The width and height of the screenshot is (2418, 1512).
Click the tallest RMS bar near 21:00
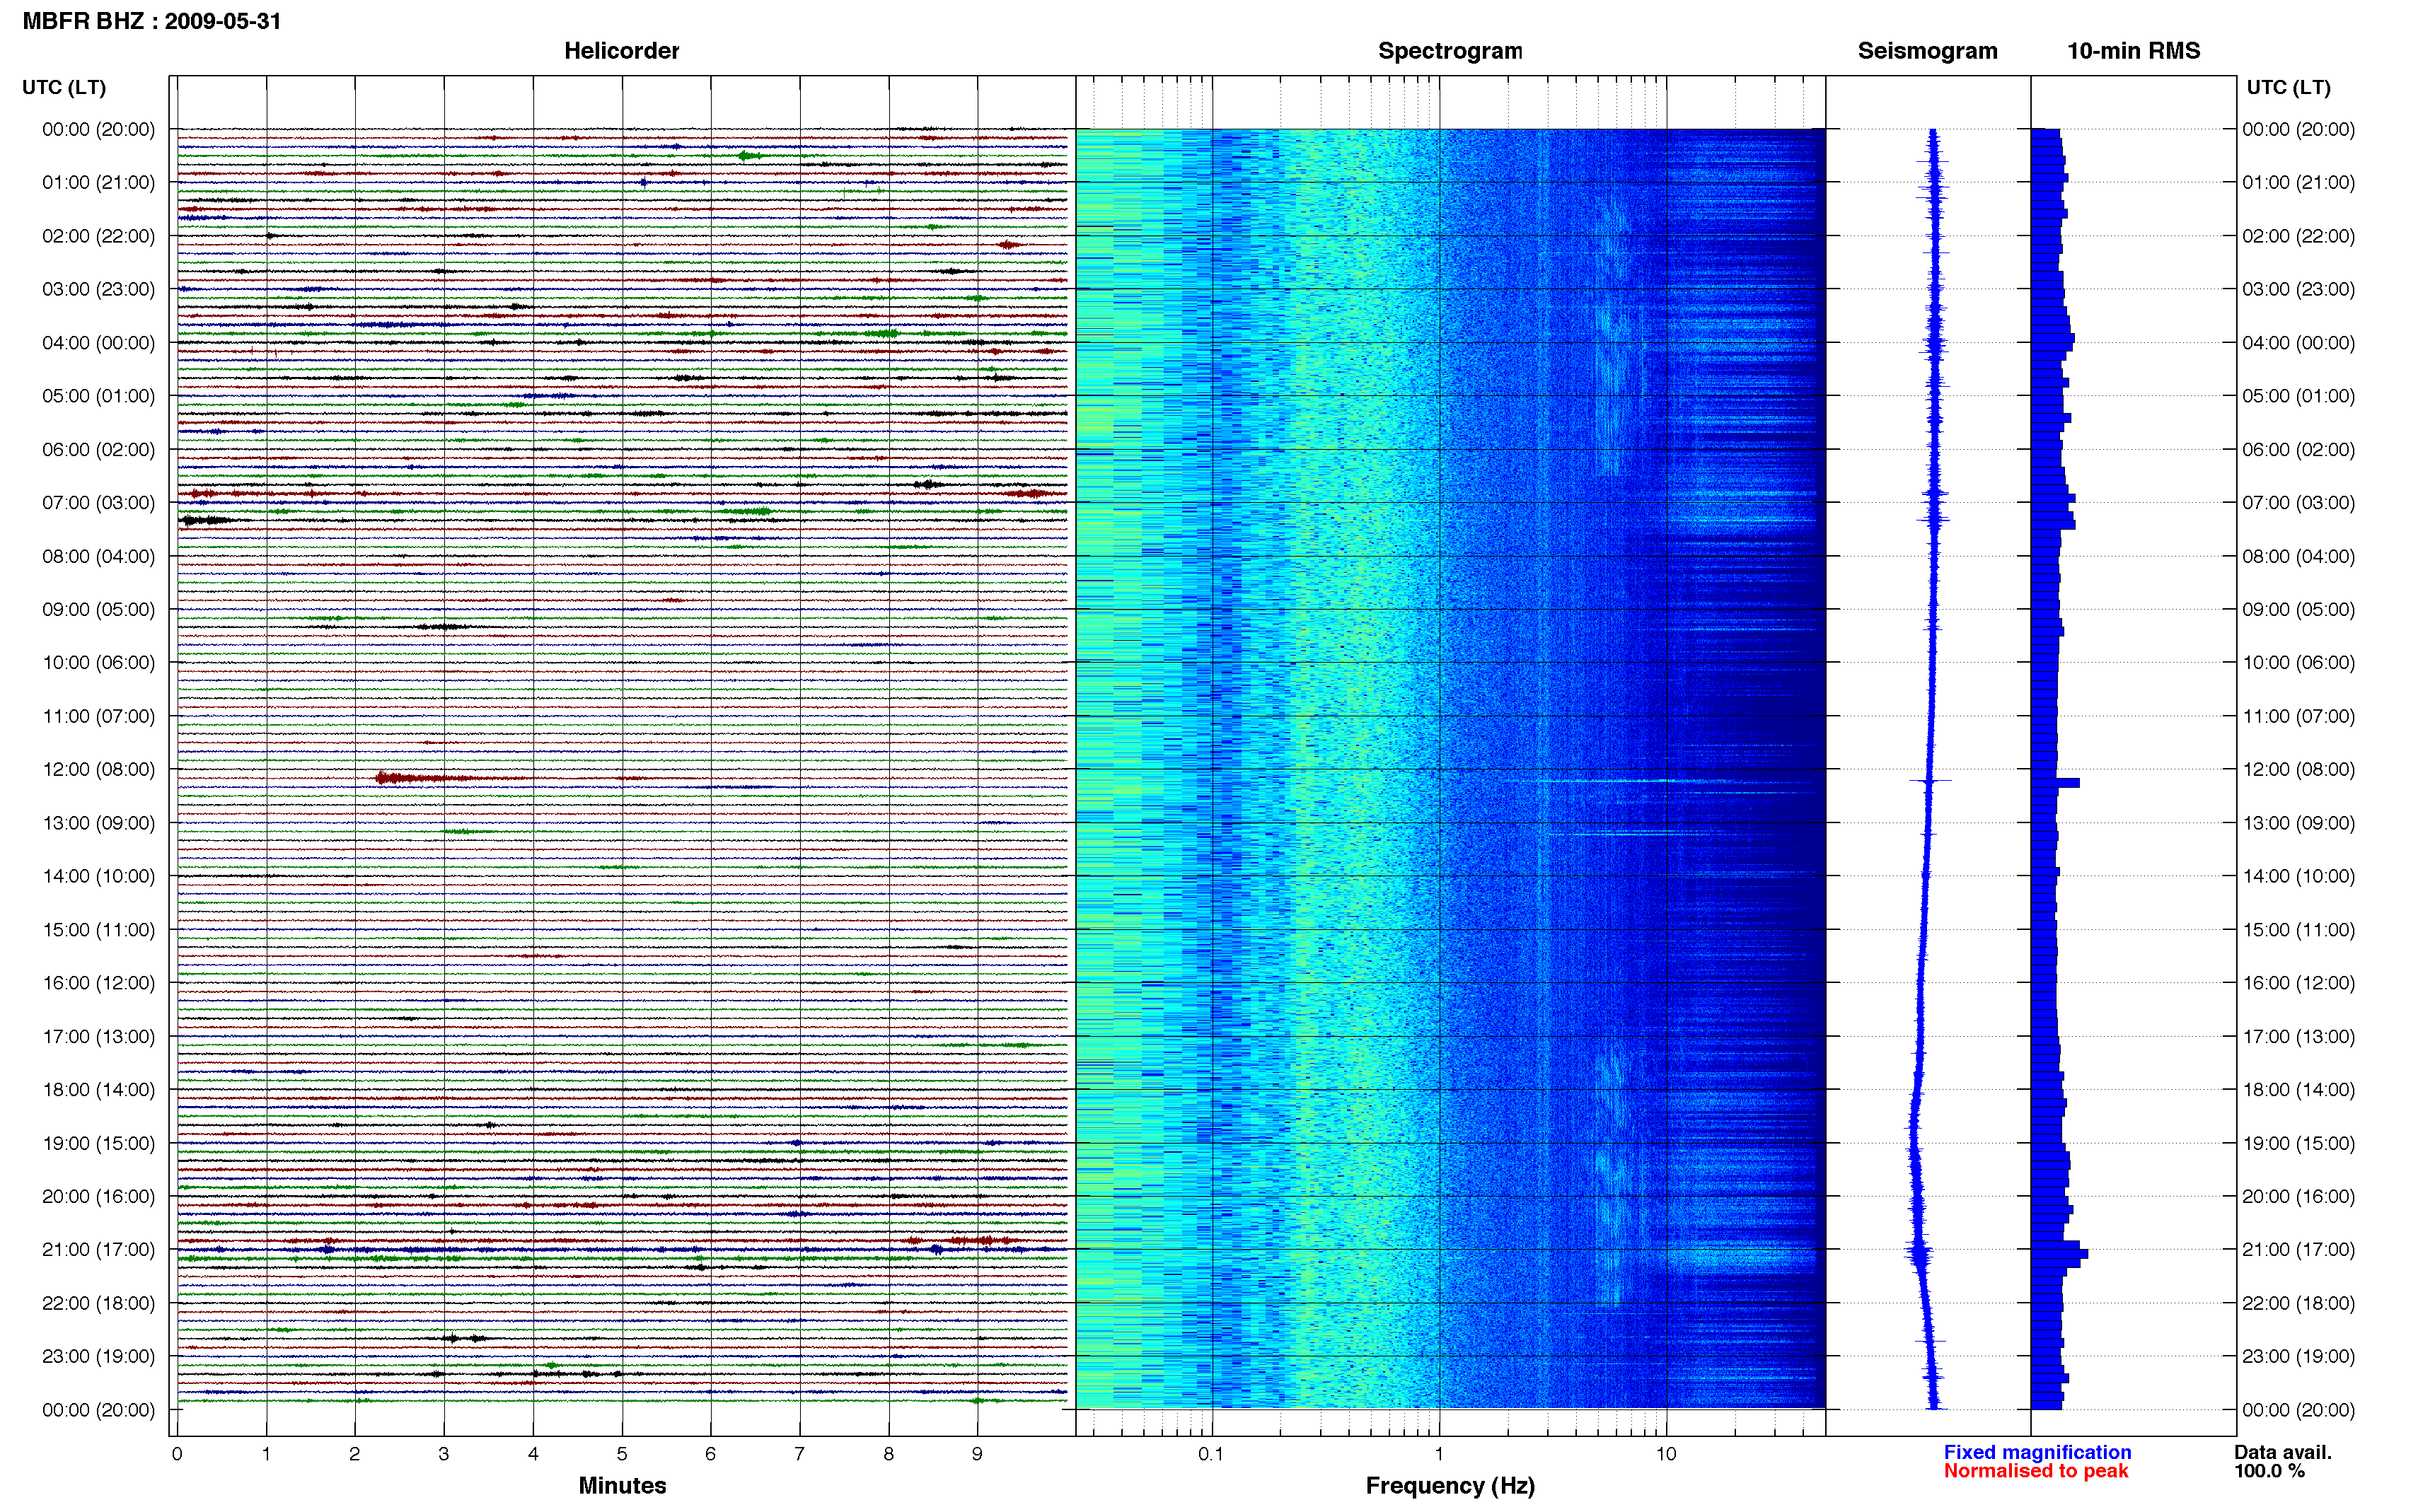point(2060,1253)
